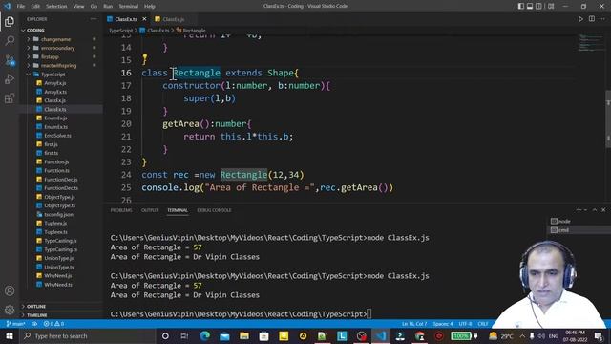This screenshot has width=611, height=344.
Task: Open the Source Control view
Action: pos(10,60)
